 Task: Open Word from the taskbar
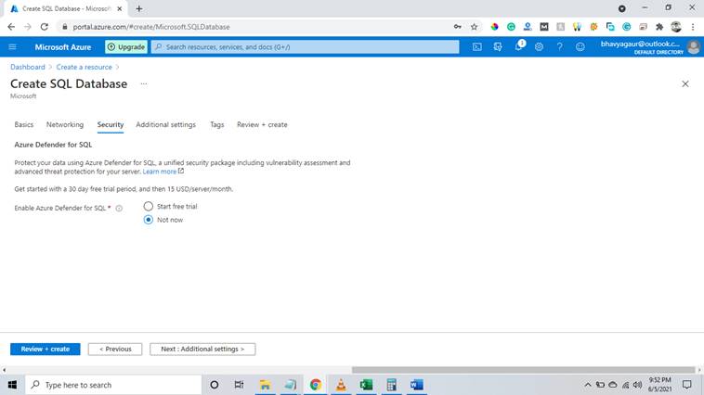click(416, 385)
